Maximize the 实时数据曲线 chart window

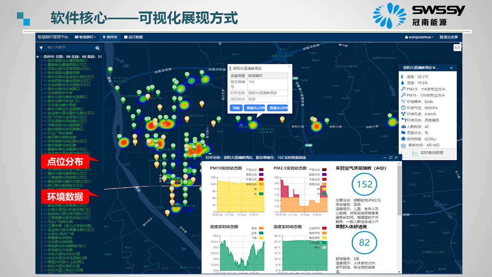click(x=390, y=157)
